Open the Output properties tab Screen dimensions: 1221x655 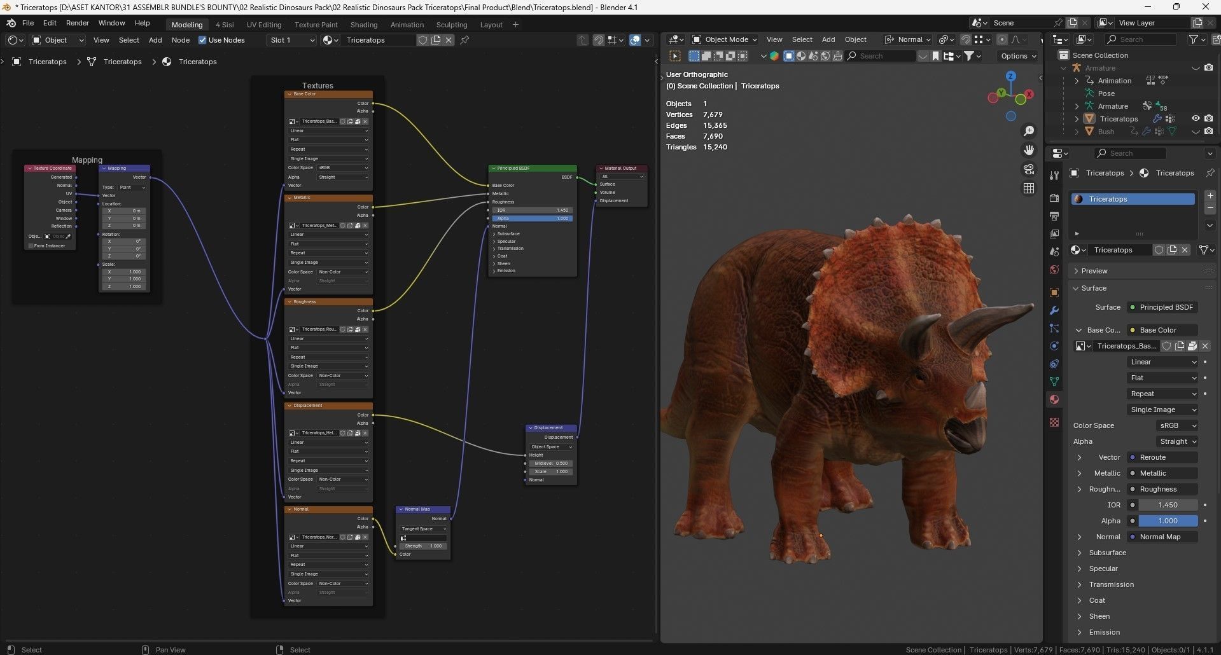1054,216
